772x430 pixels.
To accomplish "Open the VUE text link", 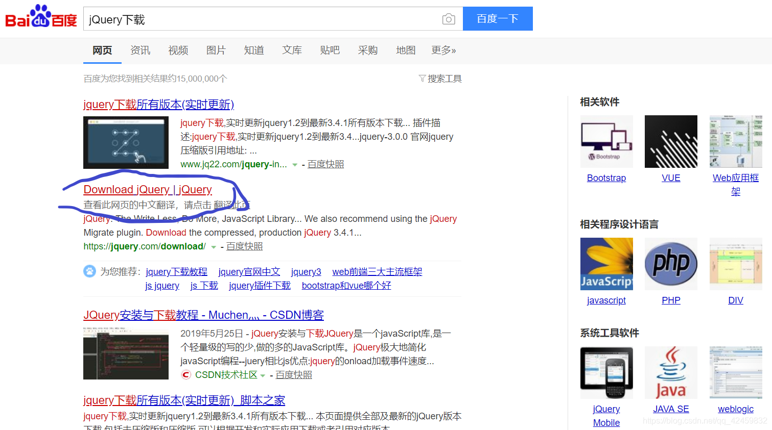I will 671,178.
